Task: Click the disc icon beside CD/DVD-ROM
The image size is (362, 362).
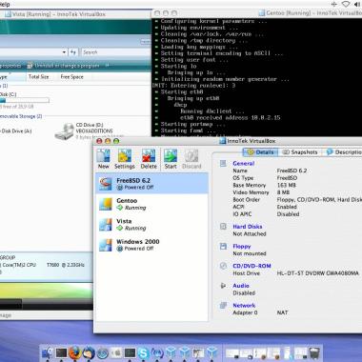Action: tap(223, 266)
